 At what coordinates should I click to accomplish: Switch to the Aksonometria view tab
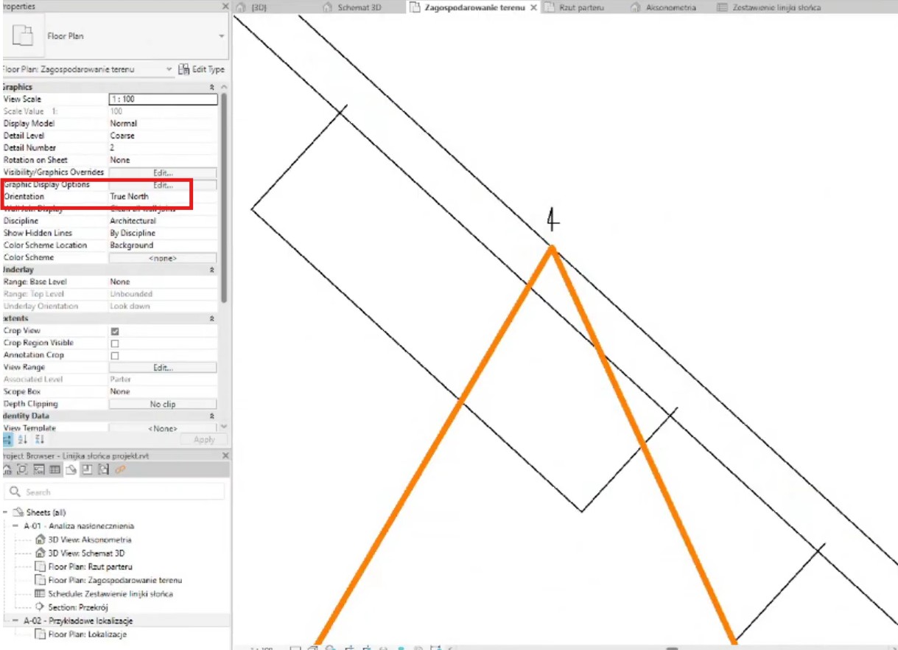(670, 7)
